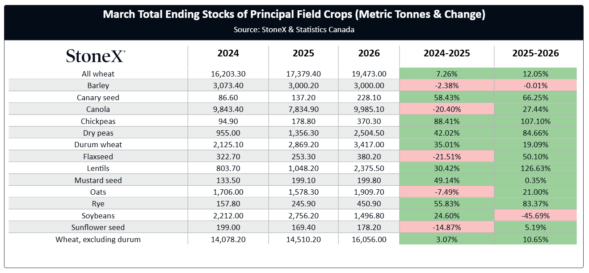Click the Source: StoneX & Statistics Canada subtitle
Image resolution: width=589 pixels, height=273 pixels.
[x=294, y=30]
